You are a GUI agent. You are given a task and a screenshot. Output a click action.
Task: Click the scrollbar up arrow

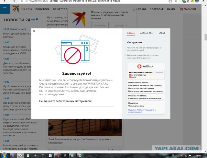pos(206,5)
